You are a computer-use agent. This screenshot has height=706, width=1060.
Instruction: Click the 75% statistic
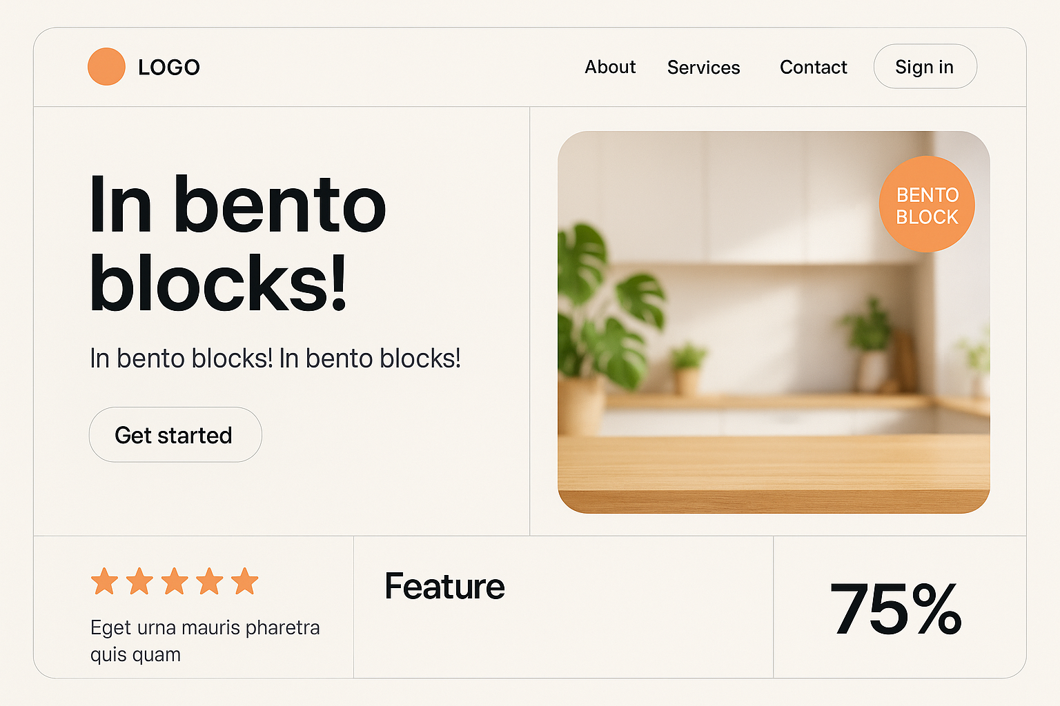click(x=896, y=609)
